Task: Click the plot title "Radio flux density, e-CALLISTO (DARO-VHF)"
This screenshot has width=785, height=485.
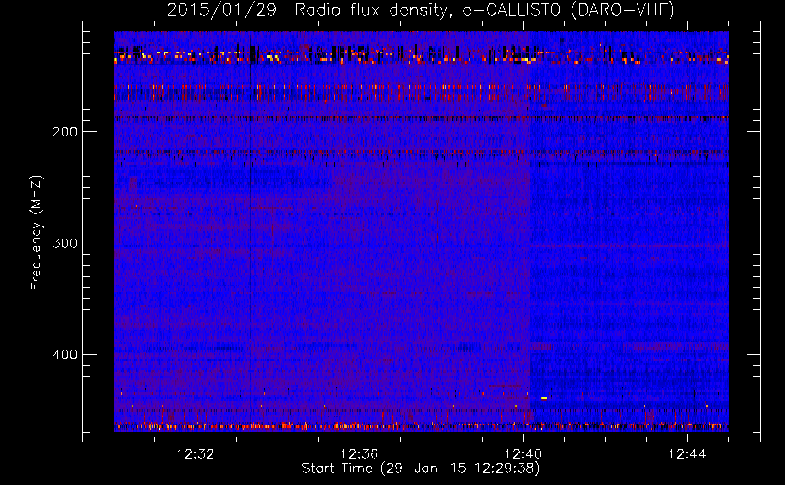Action: coord(484,10)
